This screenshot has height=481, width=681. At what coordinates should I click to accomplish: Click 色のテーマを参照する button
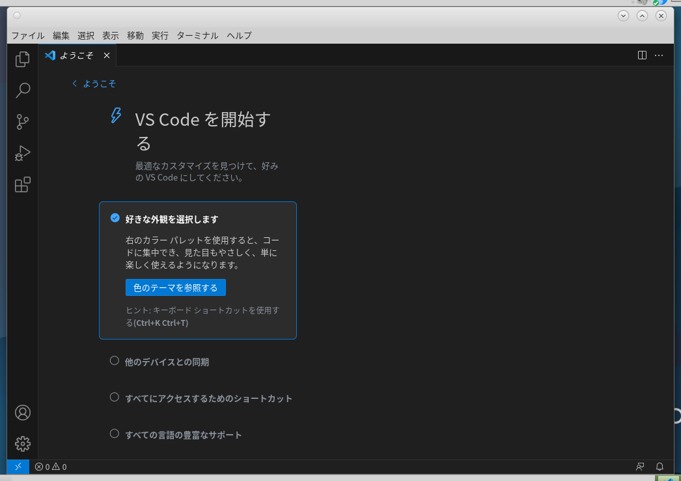pos(176,287)
